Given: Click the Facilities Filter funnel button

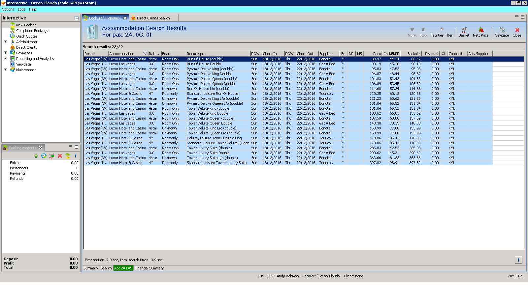Looking at the screenshot, I should [441, 32].
